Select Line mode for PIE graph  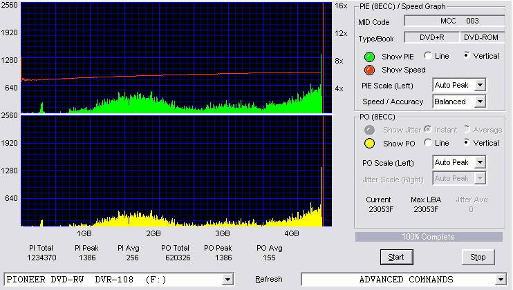pyautogui.click(x=427, y=55)
